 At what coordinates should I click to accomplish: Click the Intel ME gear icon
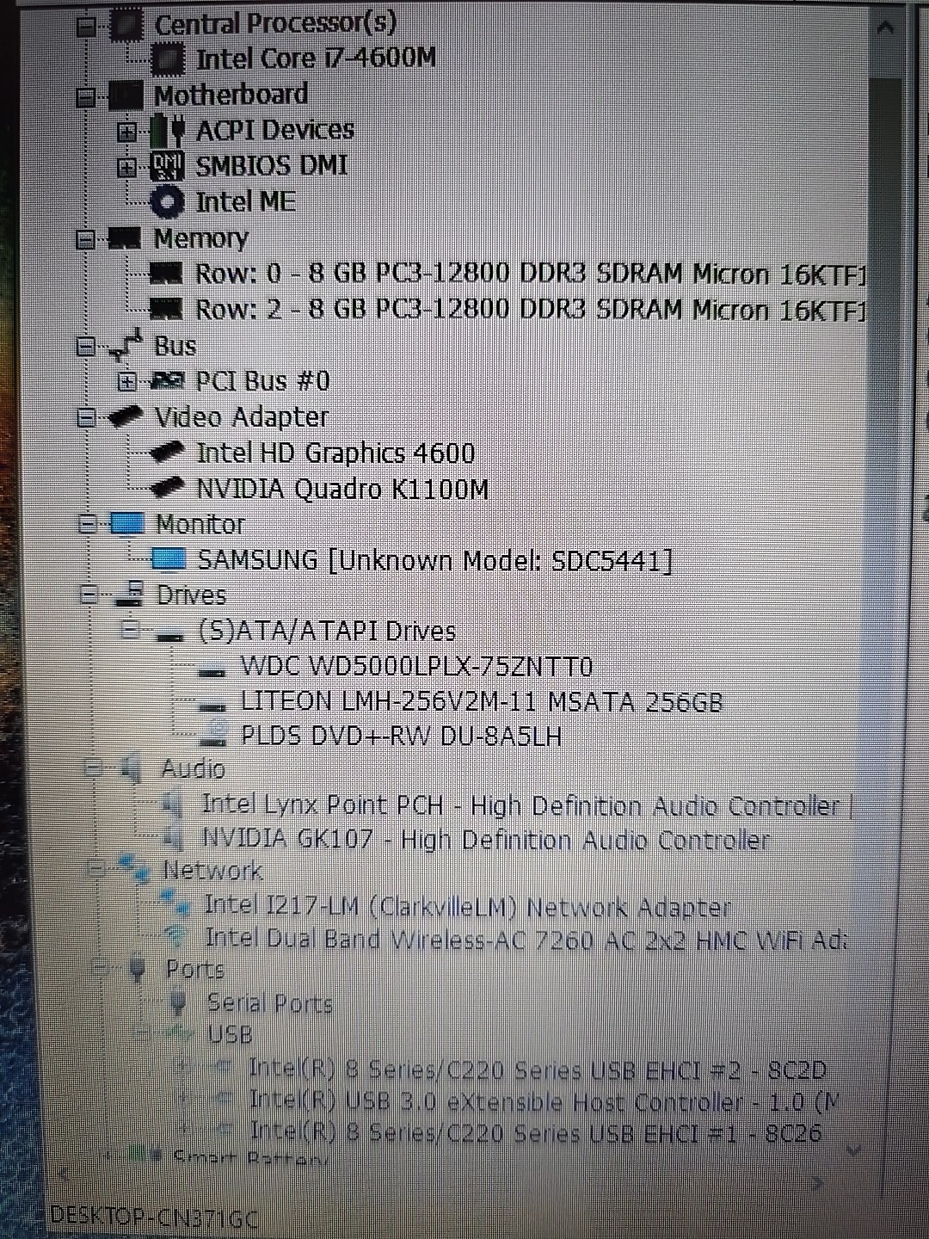pos(167,202)
